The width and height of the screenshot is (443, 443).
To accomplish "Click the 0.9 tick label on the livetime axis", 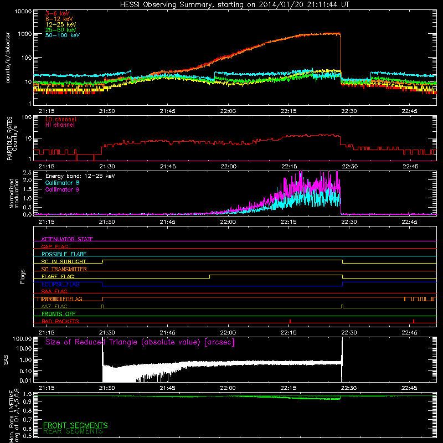I will (x=28, y=401).
